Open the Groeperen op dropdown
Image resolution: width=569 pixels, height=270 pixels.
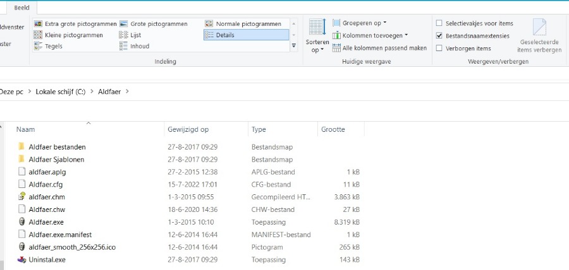pyautogui.click(x=360, y=23)
